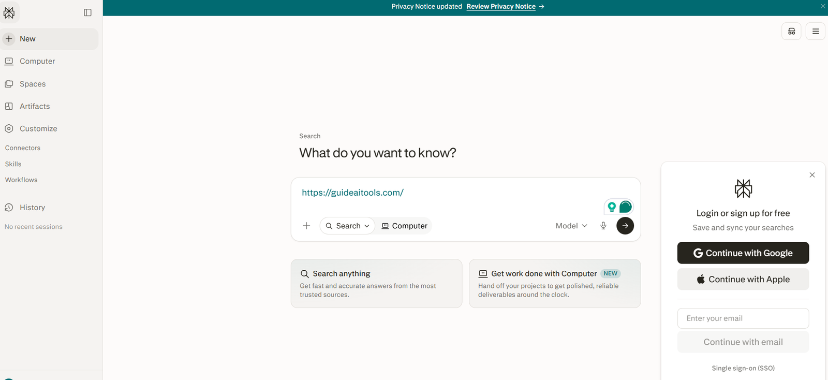Go to Connectors
This screenshot has height=380, width=828.
[23, 148]
